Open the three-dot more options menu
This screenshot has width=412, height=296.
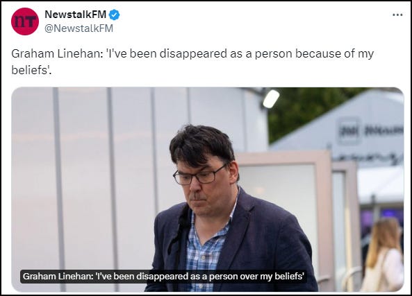pyautogui.click(x=397, y=15)
